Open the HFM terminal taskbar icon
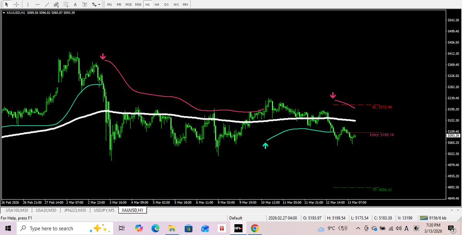 click(x=238, y=228)
